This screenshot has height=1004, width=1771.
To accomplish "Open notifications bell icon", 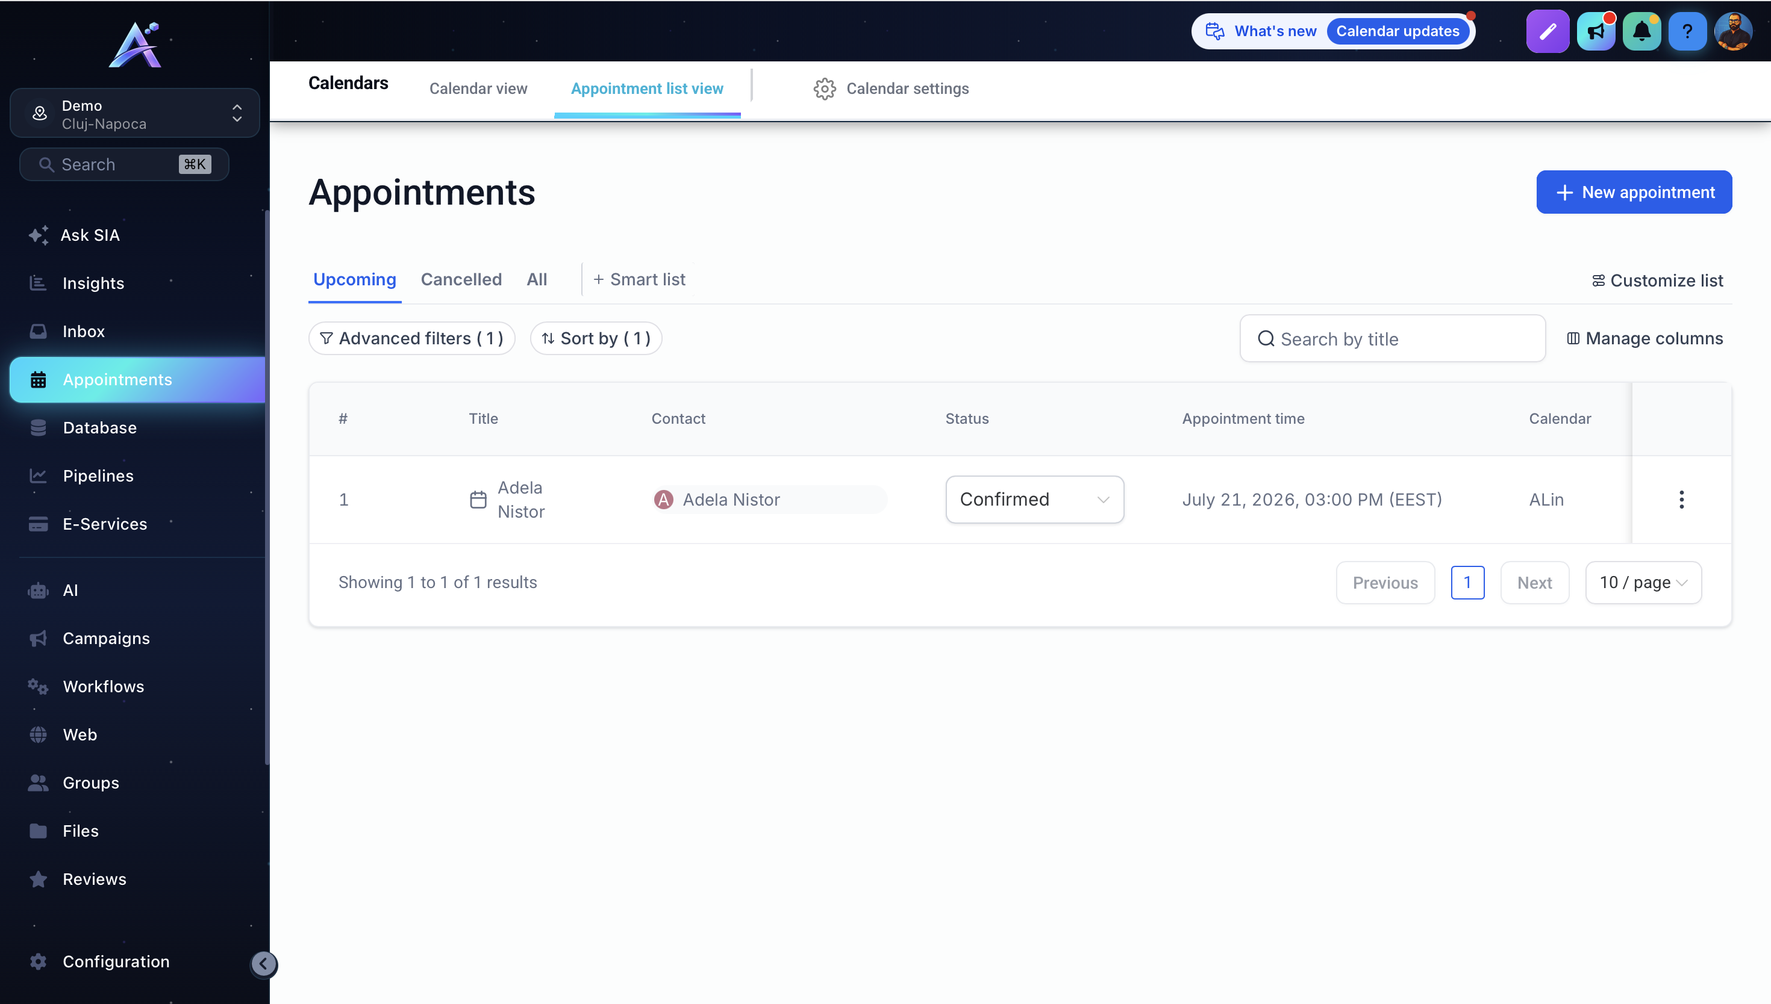I will (1641, 31).
